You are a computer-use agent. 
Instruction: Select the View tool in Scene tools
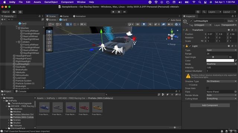pyautogui.click(x=49, y=32)
